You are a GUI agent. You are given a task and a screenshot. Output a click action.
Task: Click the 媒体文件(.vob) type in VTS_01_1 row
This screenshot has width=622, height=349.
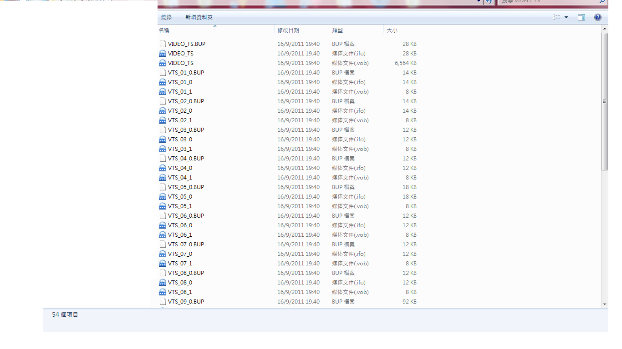click(x=350, y=92)
